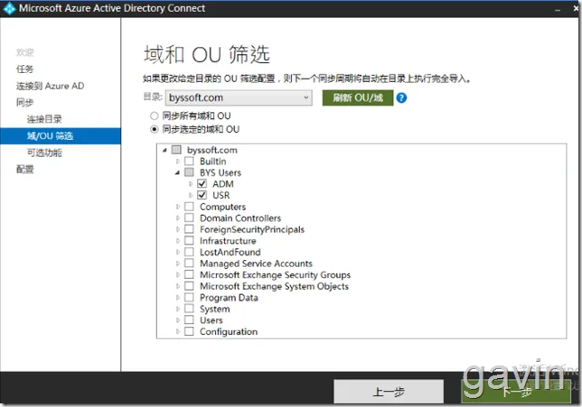
Task: Check the Managed Service Accounts checkbox
Action: tap(189, 264)
